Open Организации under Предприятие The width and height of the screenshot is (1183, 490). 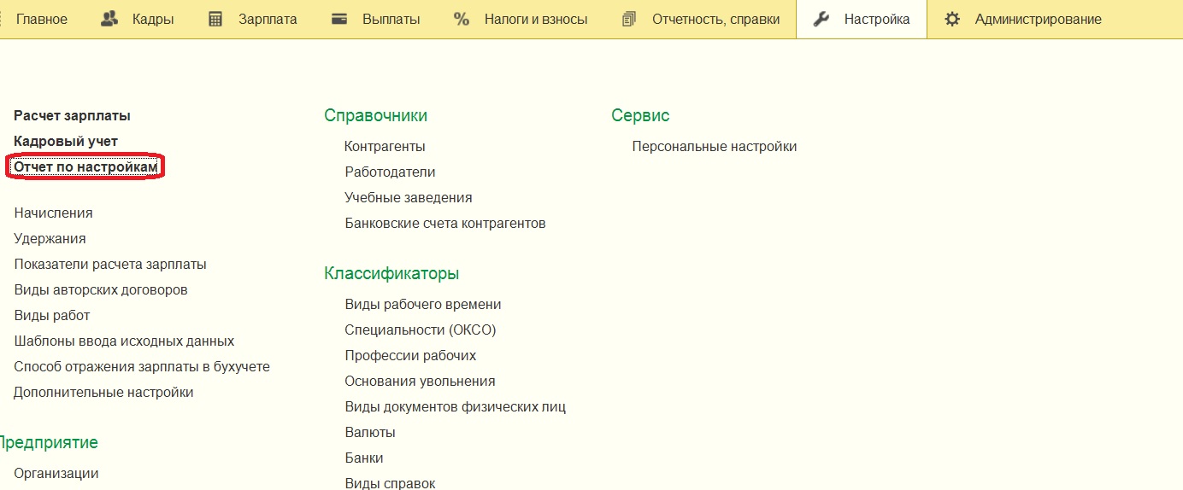[x=56, y=473]
